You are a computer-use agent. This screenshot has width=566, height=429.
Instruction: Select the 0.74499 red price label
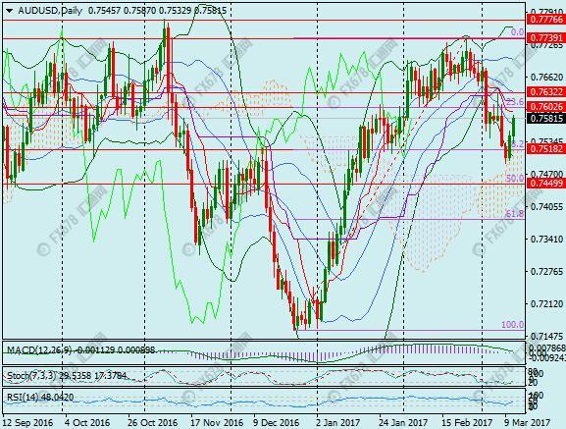[x=546, y=183]
